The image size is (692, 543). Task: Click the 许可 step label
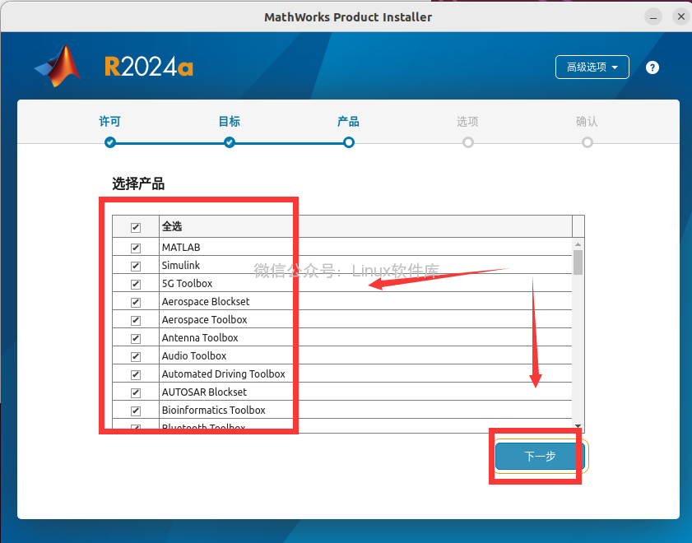click(x=109, y=121)
